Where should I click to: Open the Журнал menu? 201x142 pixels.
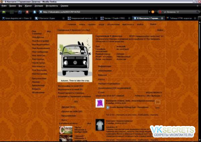tap(28, 6)
